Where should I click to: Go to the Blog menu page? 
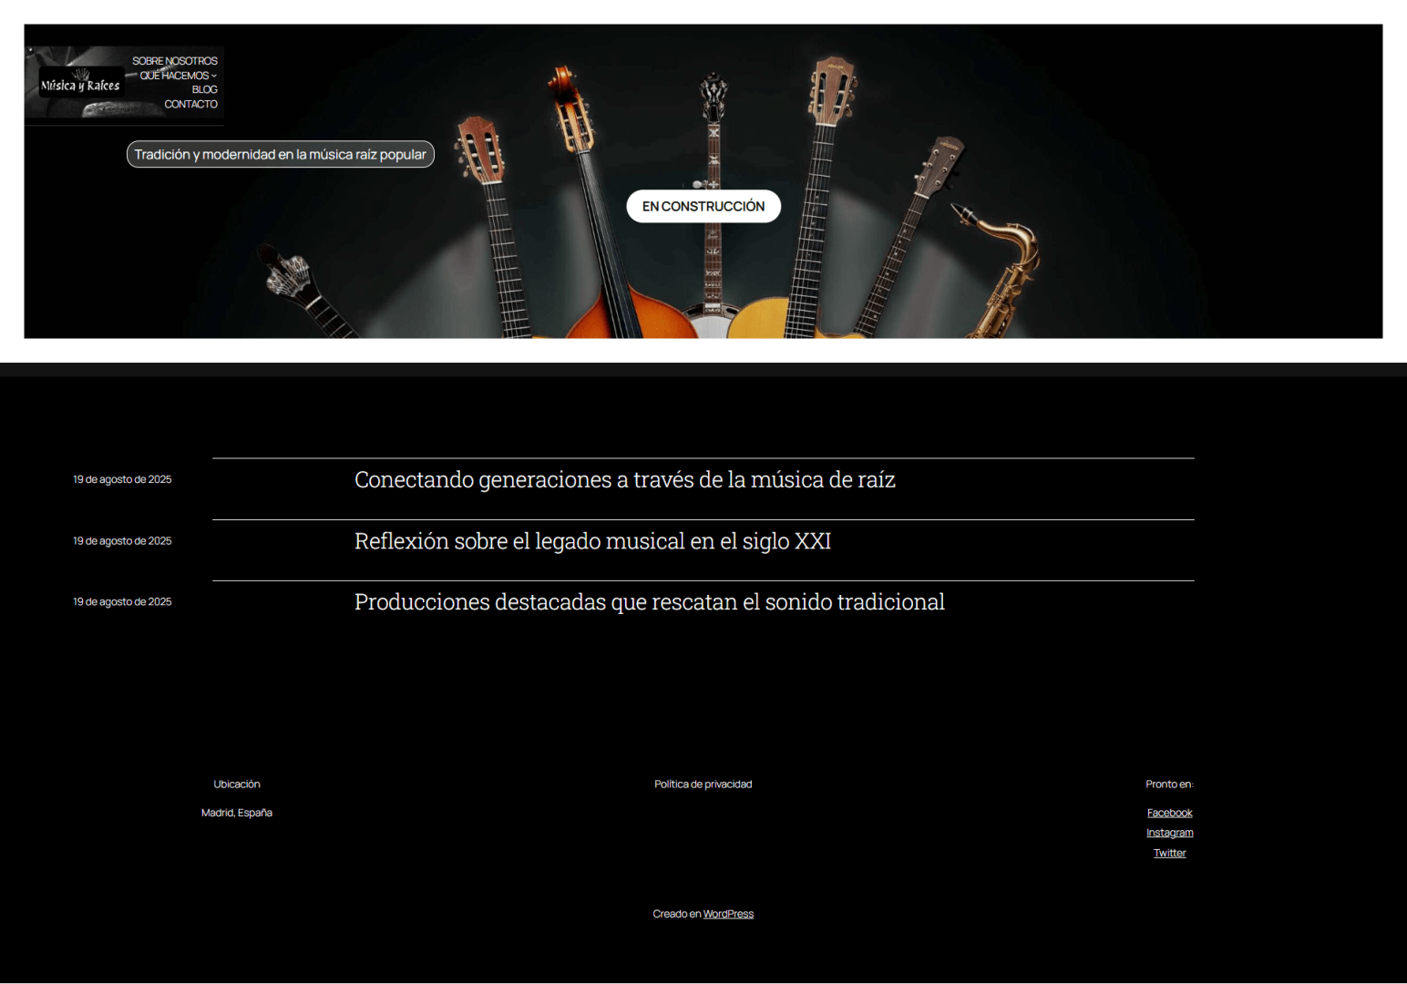[204, 89]
